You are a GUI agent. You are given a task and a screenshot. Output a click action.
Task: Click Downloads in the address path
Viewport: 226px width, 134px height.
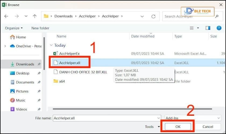[63, 16]
